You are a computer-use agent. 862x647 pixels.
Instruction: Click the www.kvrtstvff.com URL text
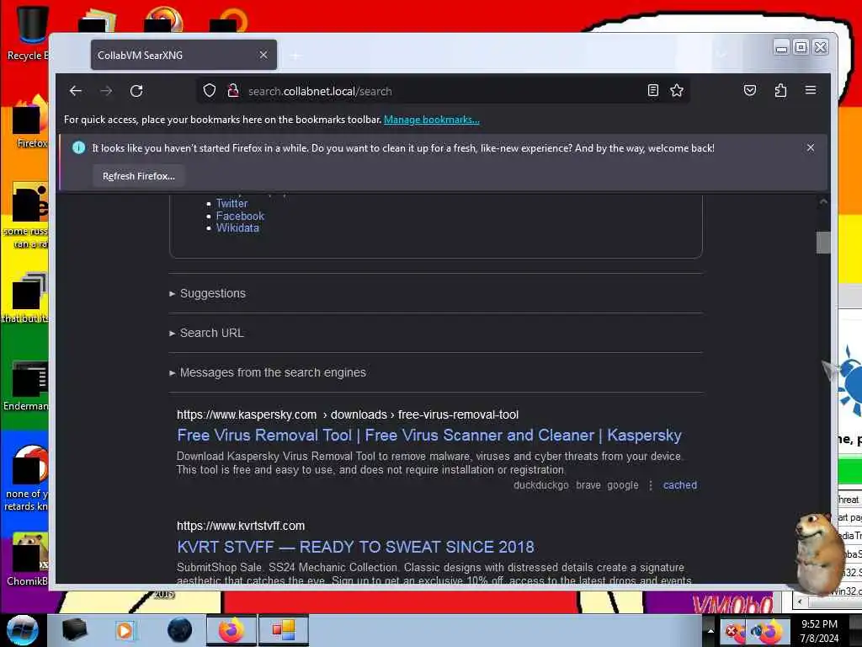tap(240, 526)
